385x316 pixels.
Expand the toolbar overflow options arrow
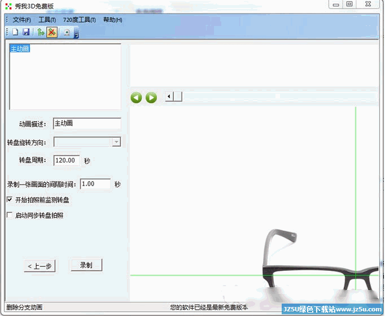[76, 35]
